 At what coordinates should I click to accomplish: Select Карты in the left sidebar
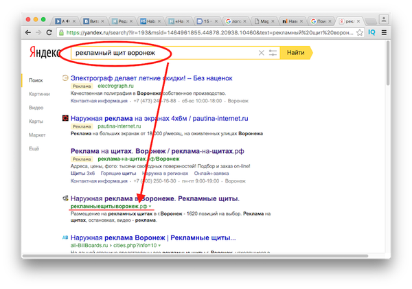pyautogui.click(x=36, y=122)
